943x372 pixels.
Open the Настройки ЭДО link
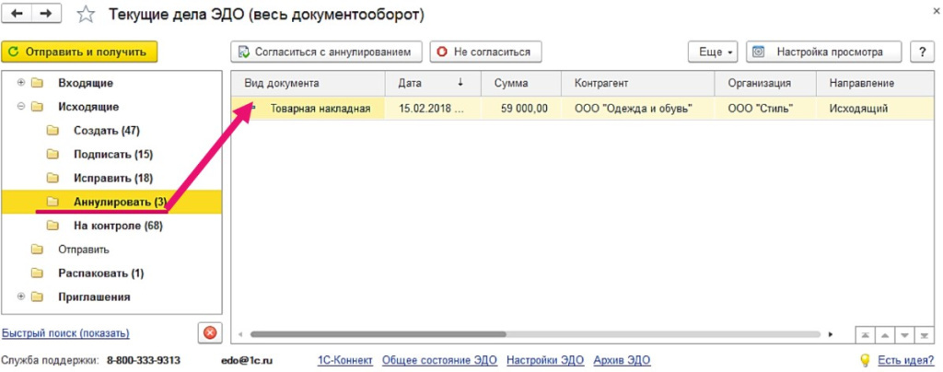point(545,360)
